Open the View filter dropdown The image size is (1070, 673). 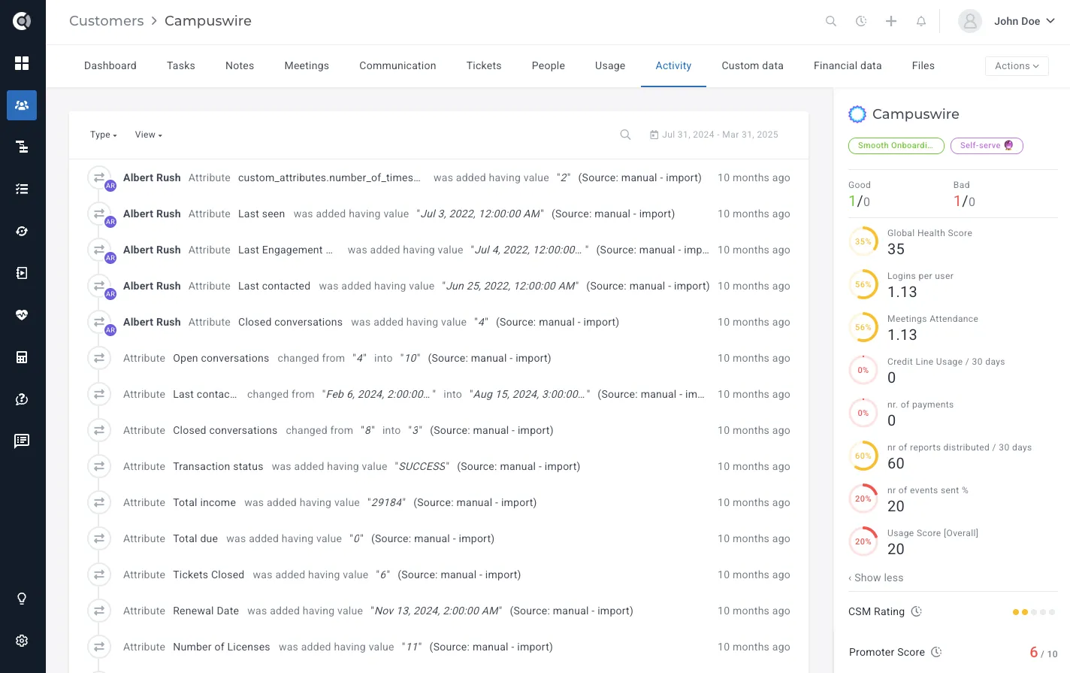(149, 135)
